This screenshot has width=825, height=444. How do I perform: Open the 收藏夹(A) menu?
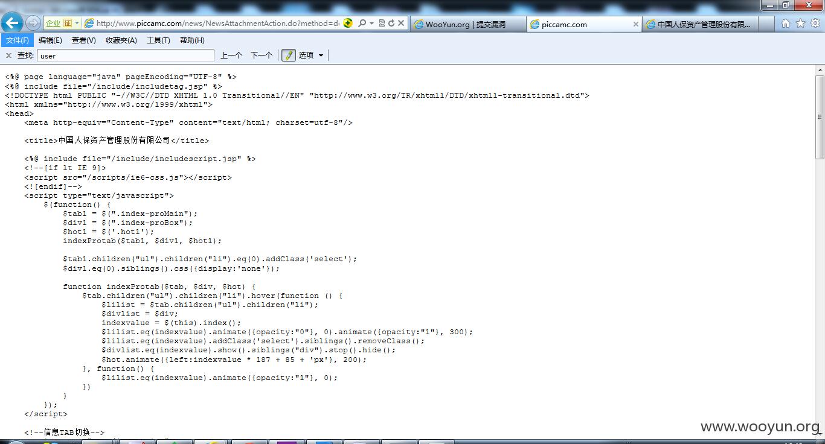click(121, 40)
